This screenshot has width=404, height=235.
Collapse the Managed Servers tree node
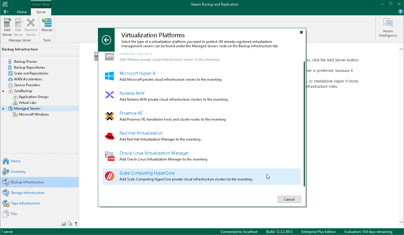(4, 109)
